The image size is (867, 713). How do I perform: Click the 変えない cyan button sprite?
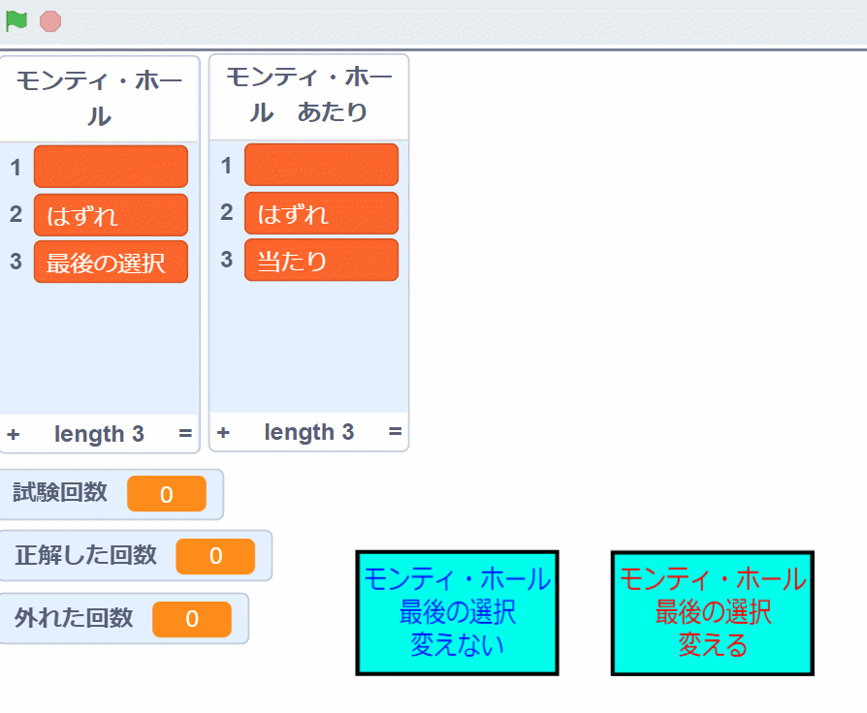[x=458, y=613]
